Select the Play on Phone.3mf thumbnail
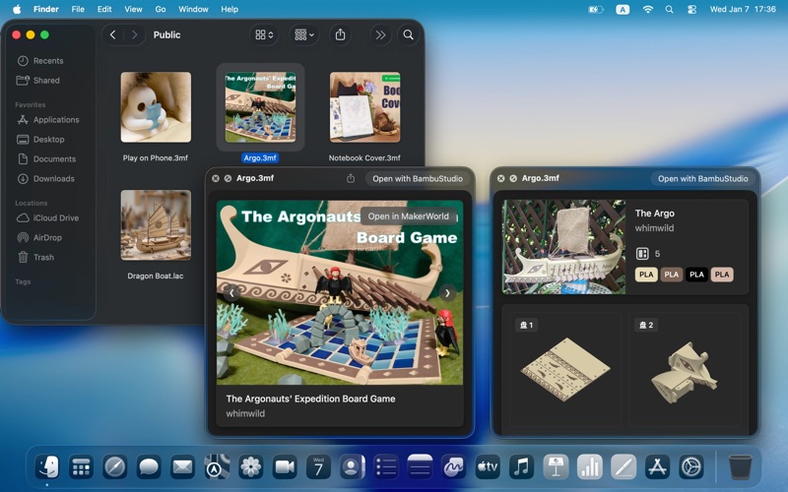The image size is (788, 492). (x=156, y=107)
